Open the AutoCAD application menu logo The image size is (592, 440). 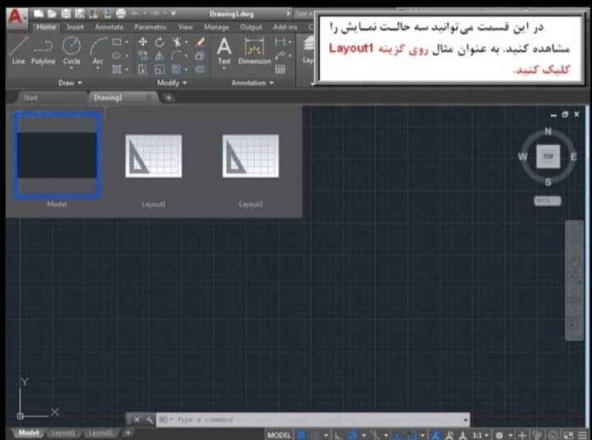click(x=18, y=14)
